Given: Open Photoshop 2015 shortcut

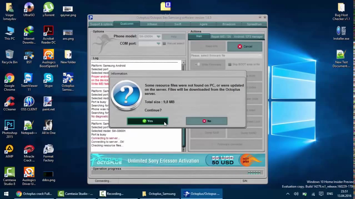Looking at the screenshot, I should pyautogui.click(x=9, y=129).
